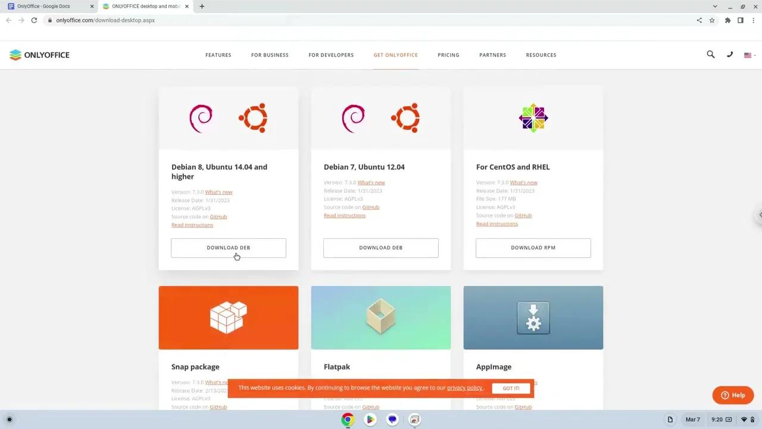Open browser extensions via the puzzle icon
This screenshot has width=762, height=429.
[x=727, y=20]
